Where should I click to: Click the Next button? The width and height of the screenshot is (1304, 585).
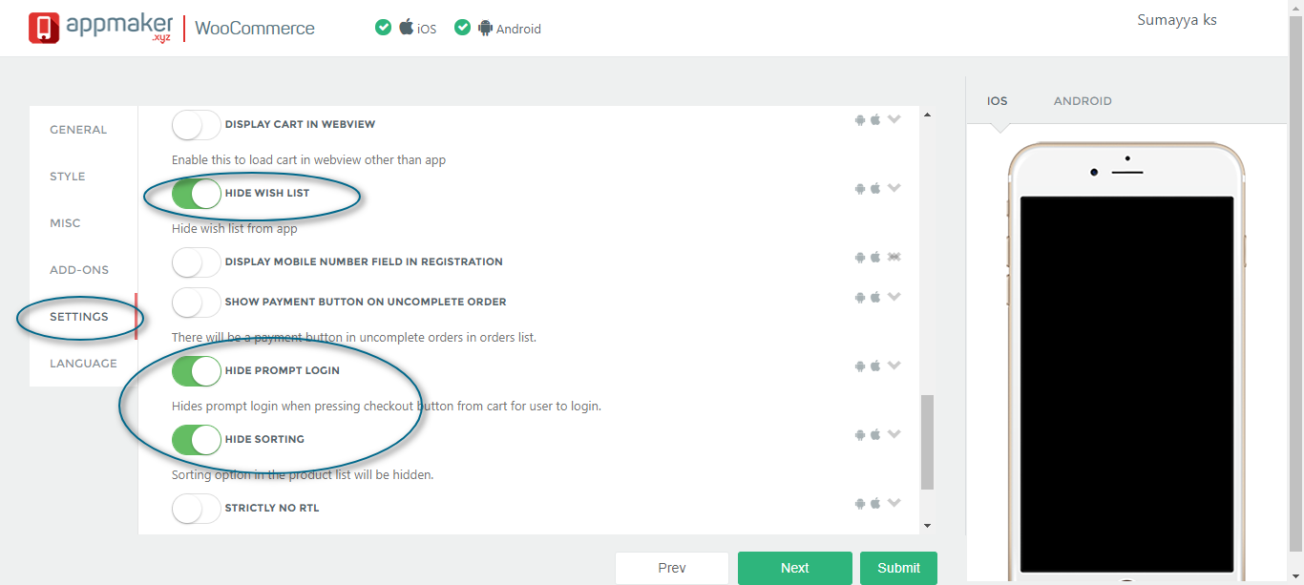point(795,568)
